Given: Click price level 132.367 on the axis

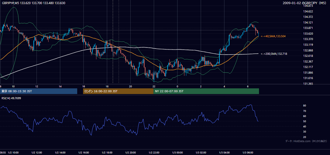Looking at the screenshot, I should [x=308, y=61].
